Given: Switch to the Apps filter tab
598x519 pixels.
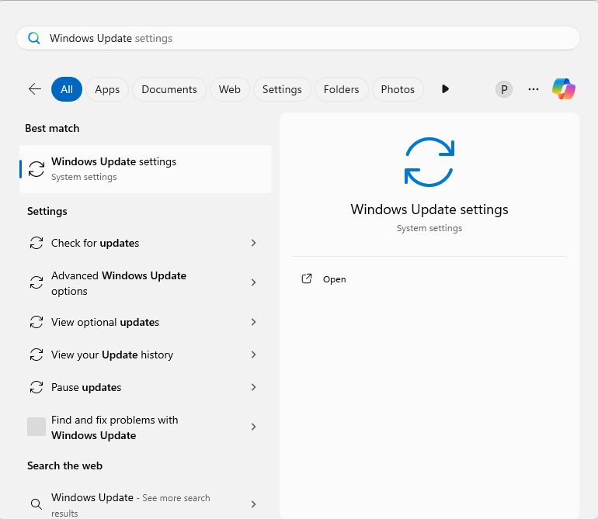Looking at the screenshot, I should coord(107,89).
